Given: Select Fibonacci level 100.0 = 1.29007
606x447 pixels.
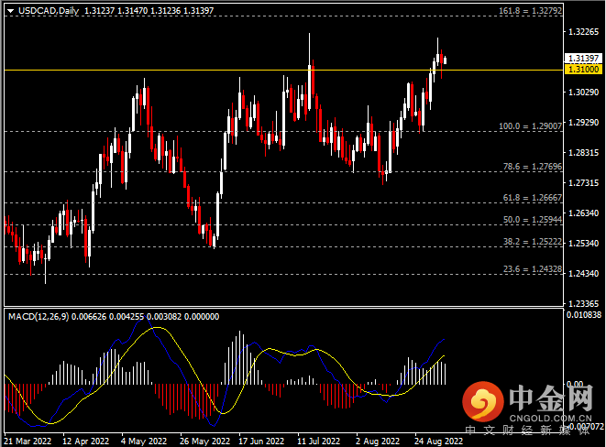Looking at the screenshot, I should pyautogui.click(x=530, y=126).
